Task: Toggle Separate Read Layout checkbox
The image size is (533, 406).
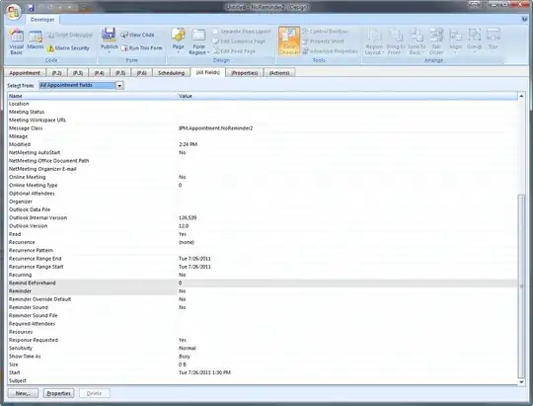Action: [x=215, y=32]
